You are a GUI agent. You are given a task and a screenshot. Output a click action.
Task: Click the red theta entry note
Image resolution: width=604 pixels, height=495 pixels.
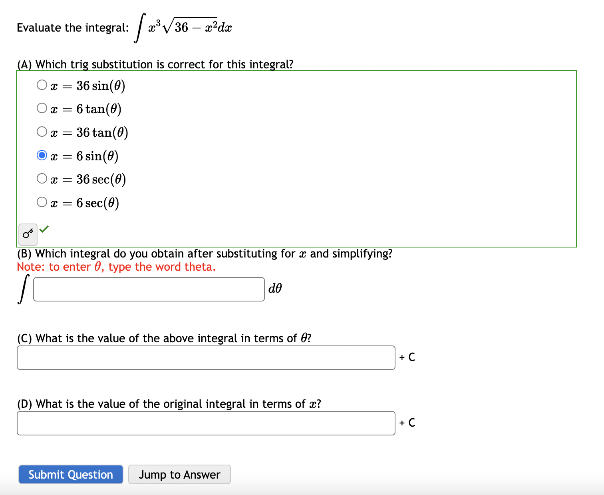(x=116, y=266)
